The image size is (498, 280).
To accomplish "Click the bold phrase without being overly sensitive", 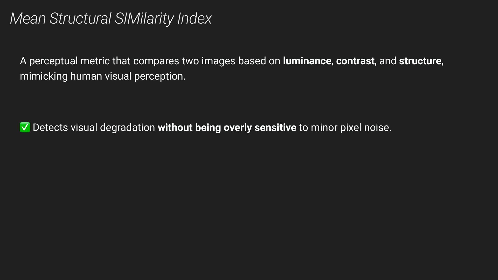I will coord(227,128).
